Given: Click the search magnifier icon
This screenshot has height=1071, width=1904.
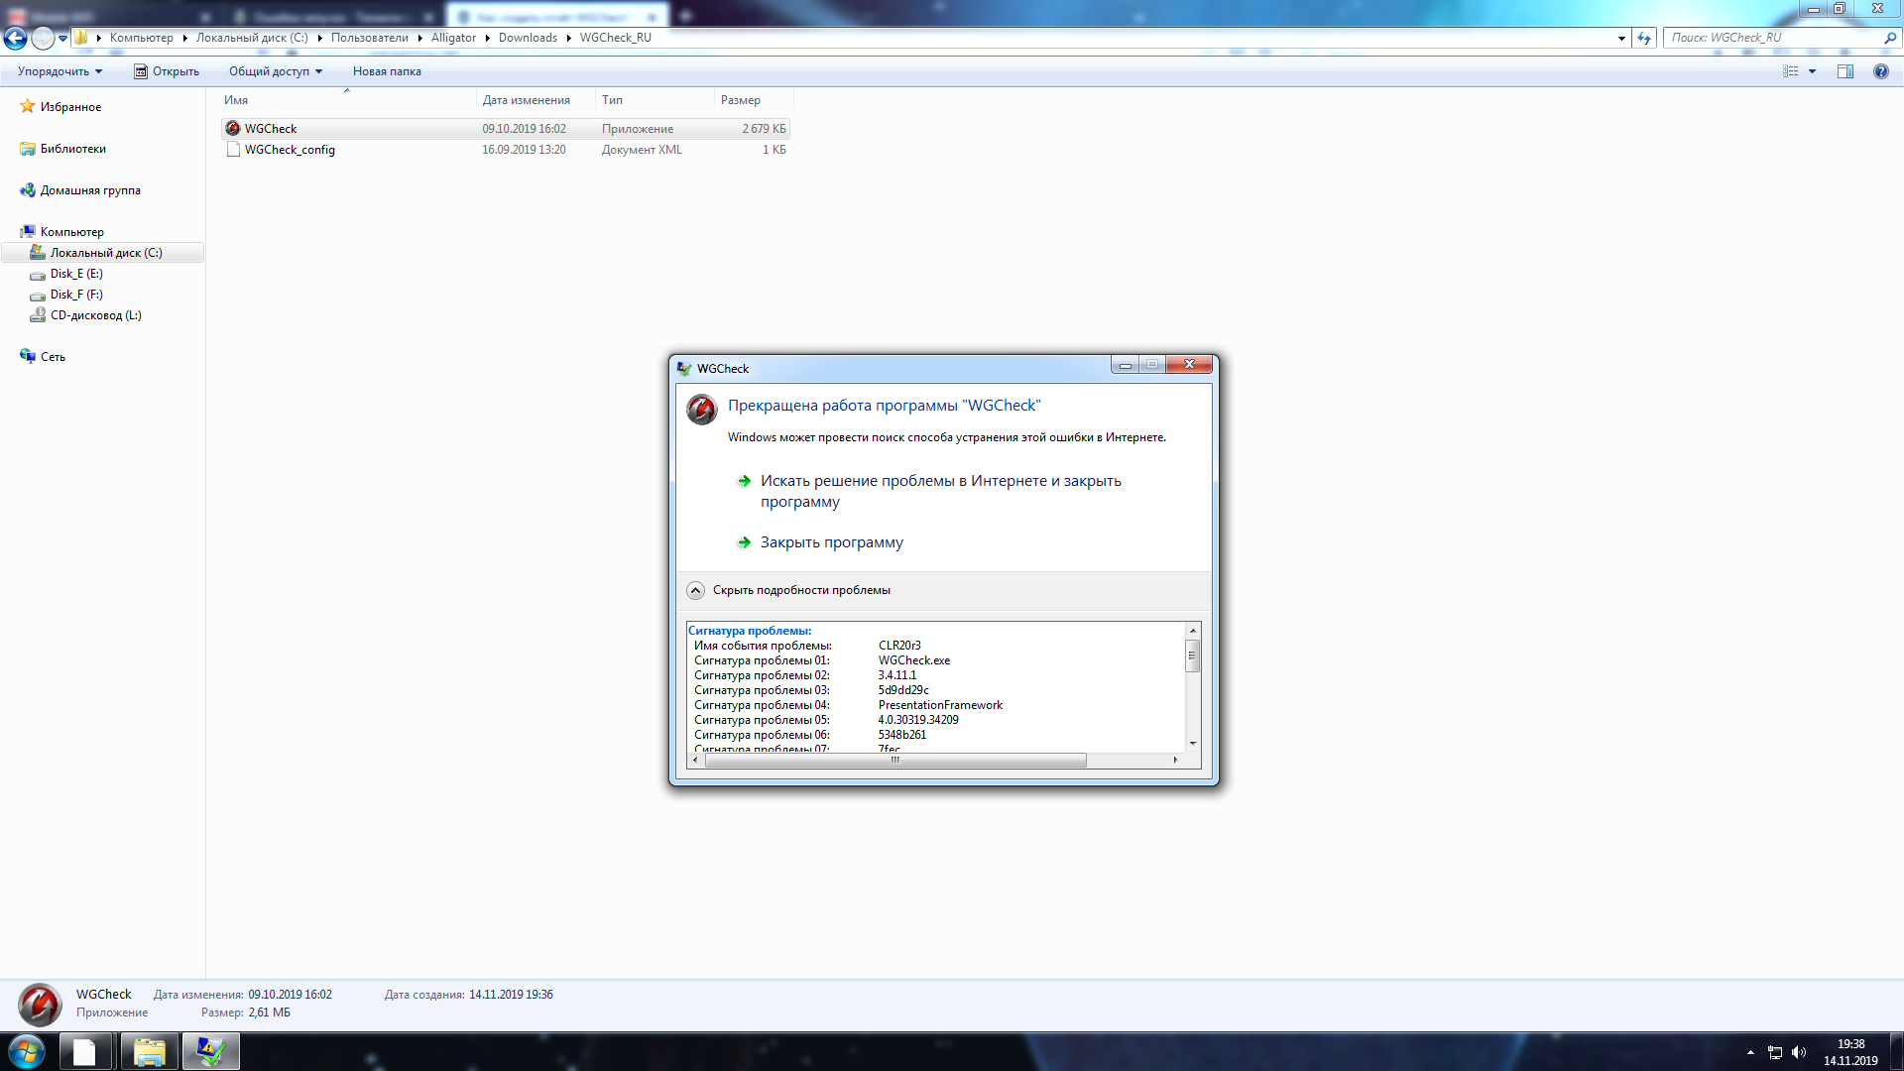Looking at the screenshot, I should click(1890, 38).
